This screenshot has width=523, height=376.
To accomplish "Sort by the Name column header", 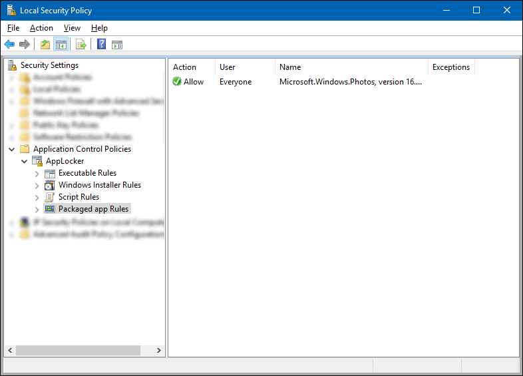I will 351,67.
